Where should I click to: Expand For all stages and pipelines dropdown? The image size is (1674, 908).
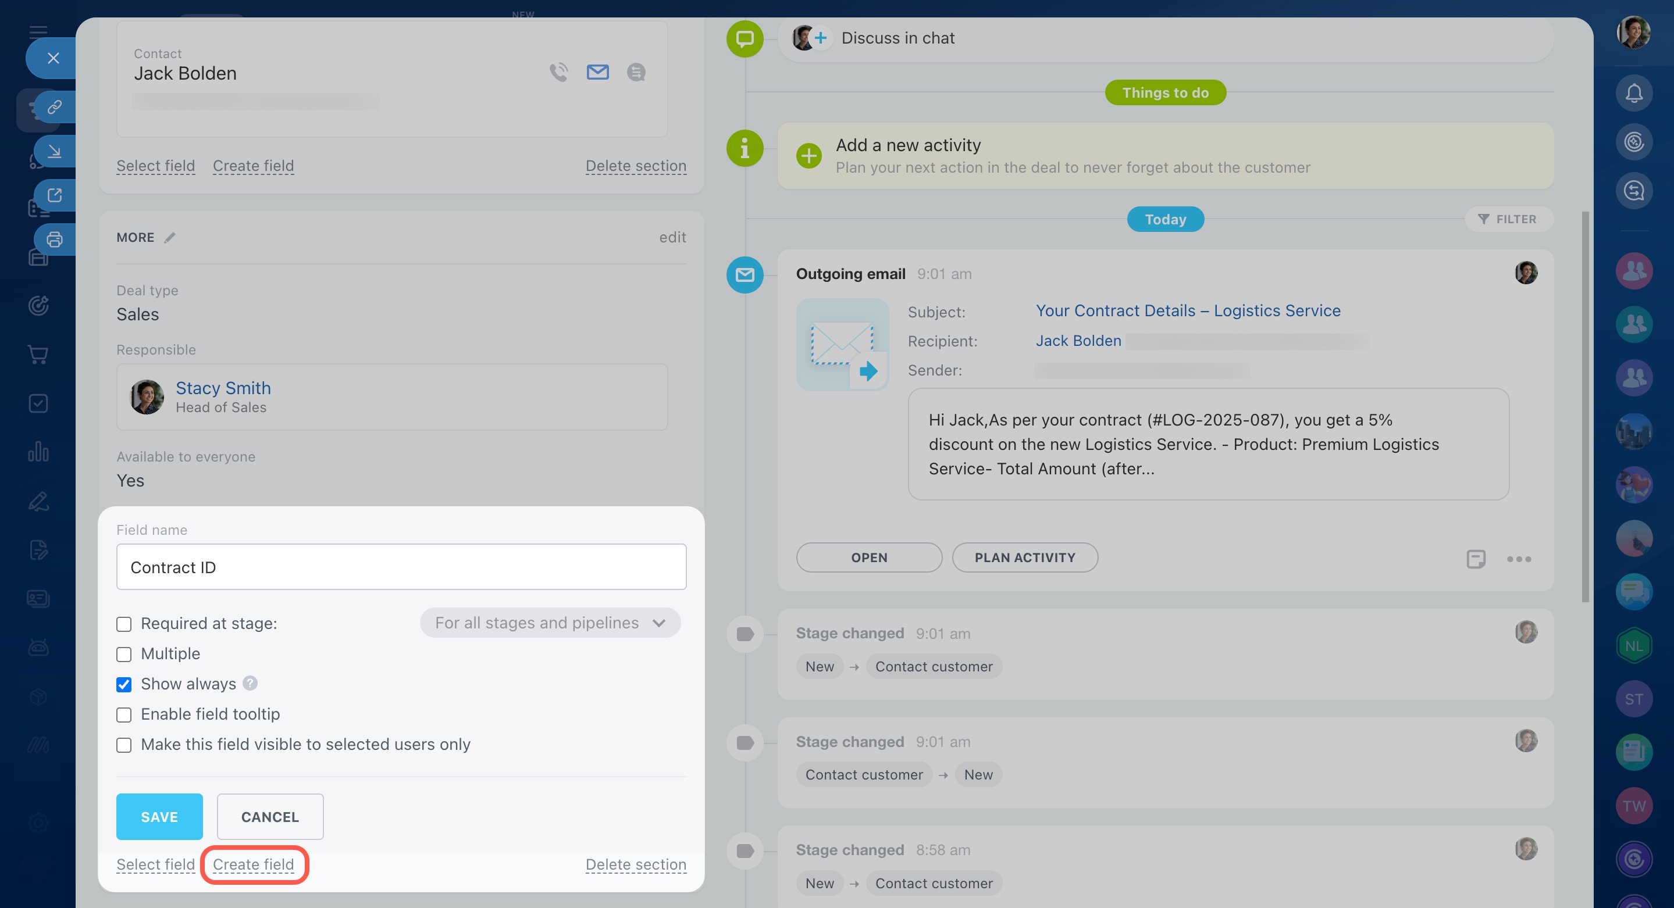pyautogui.click(x=550, y=623)
